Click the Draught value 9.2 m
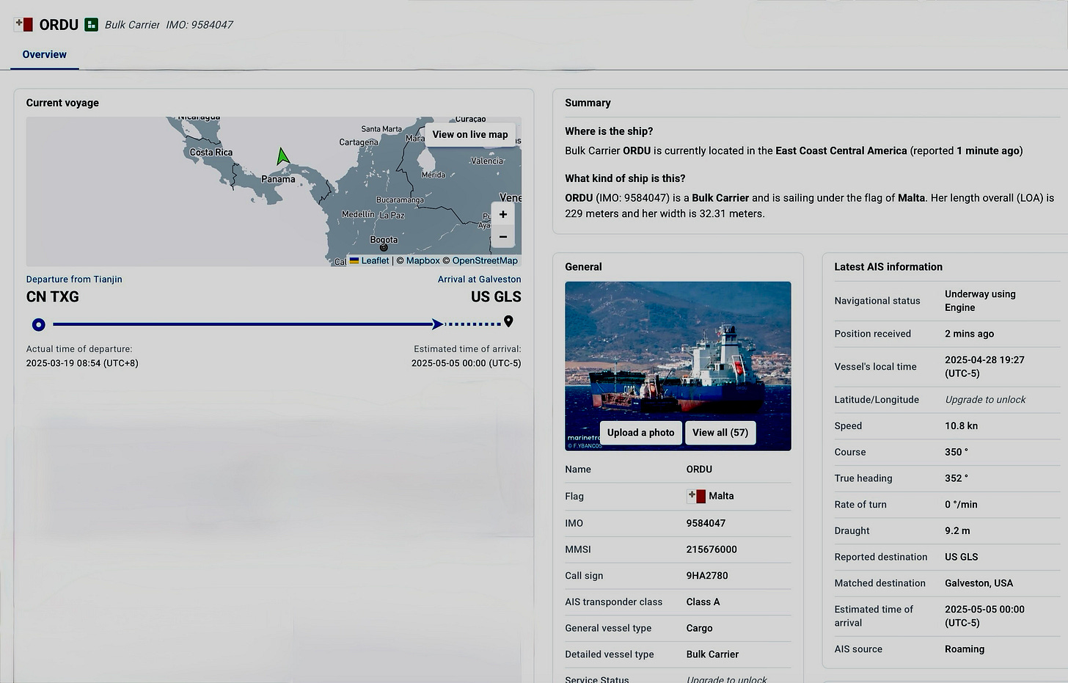This screenshot has width=1068, height=683. (x=957, y=530)
